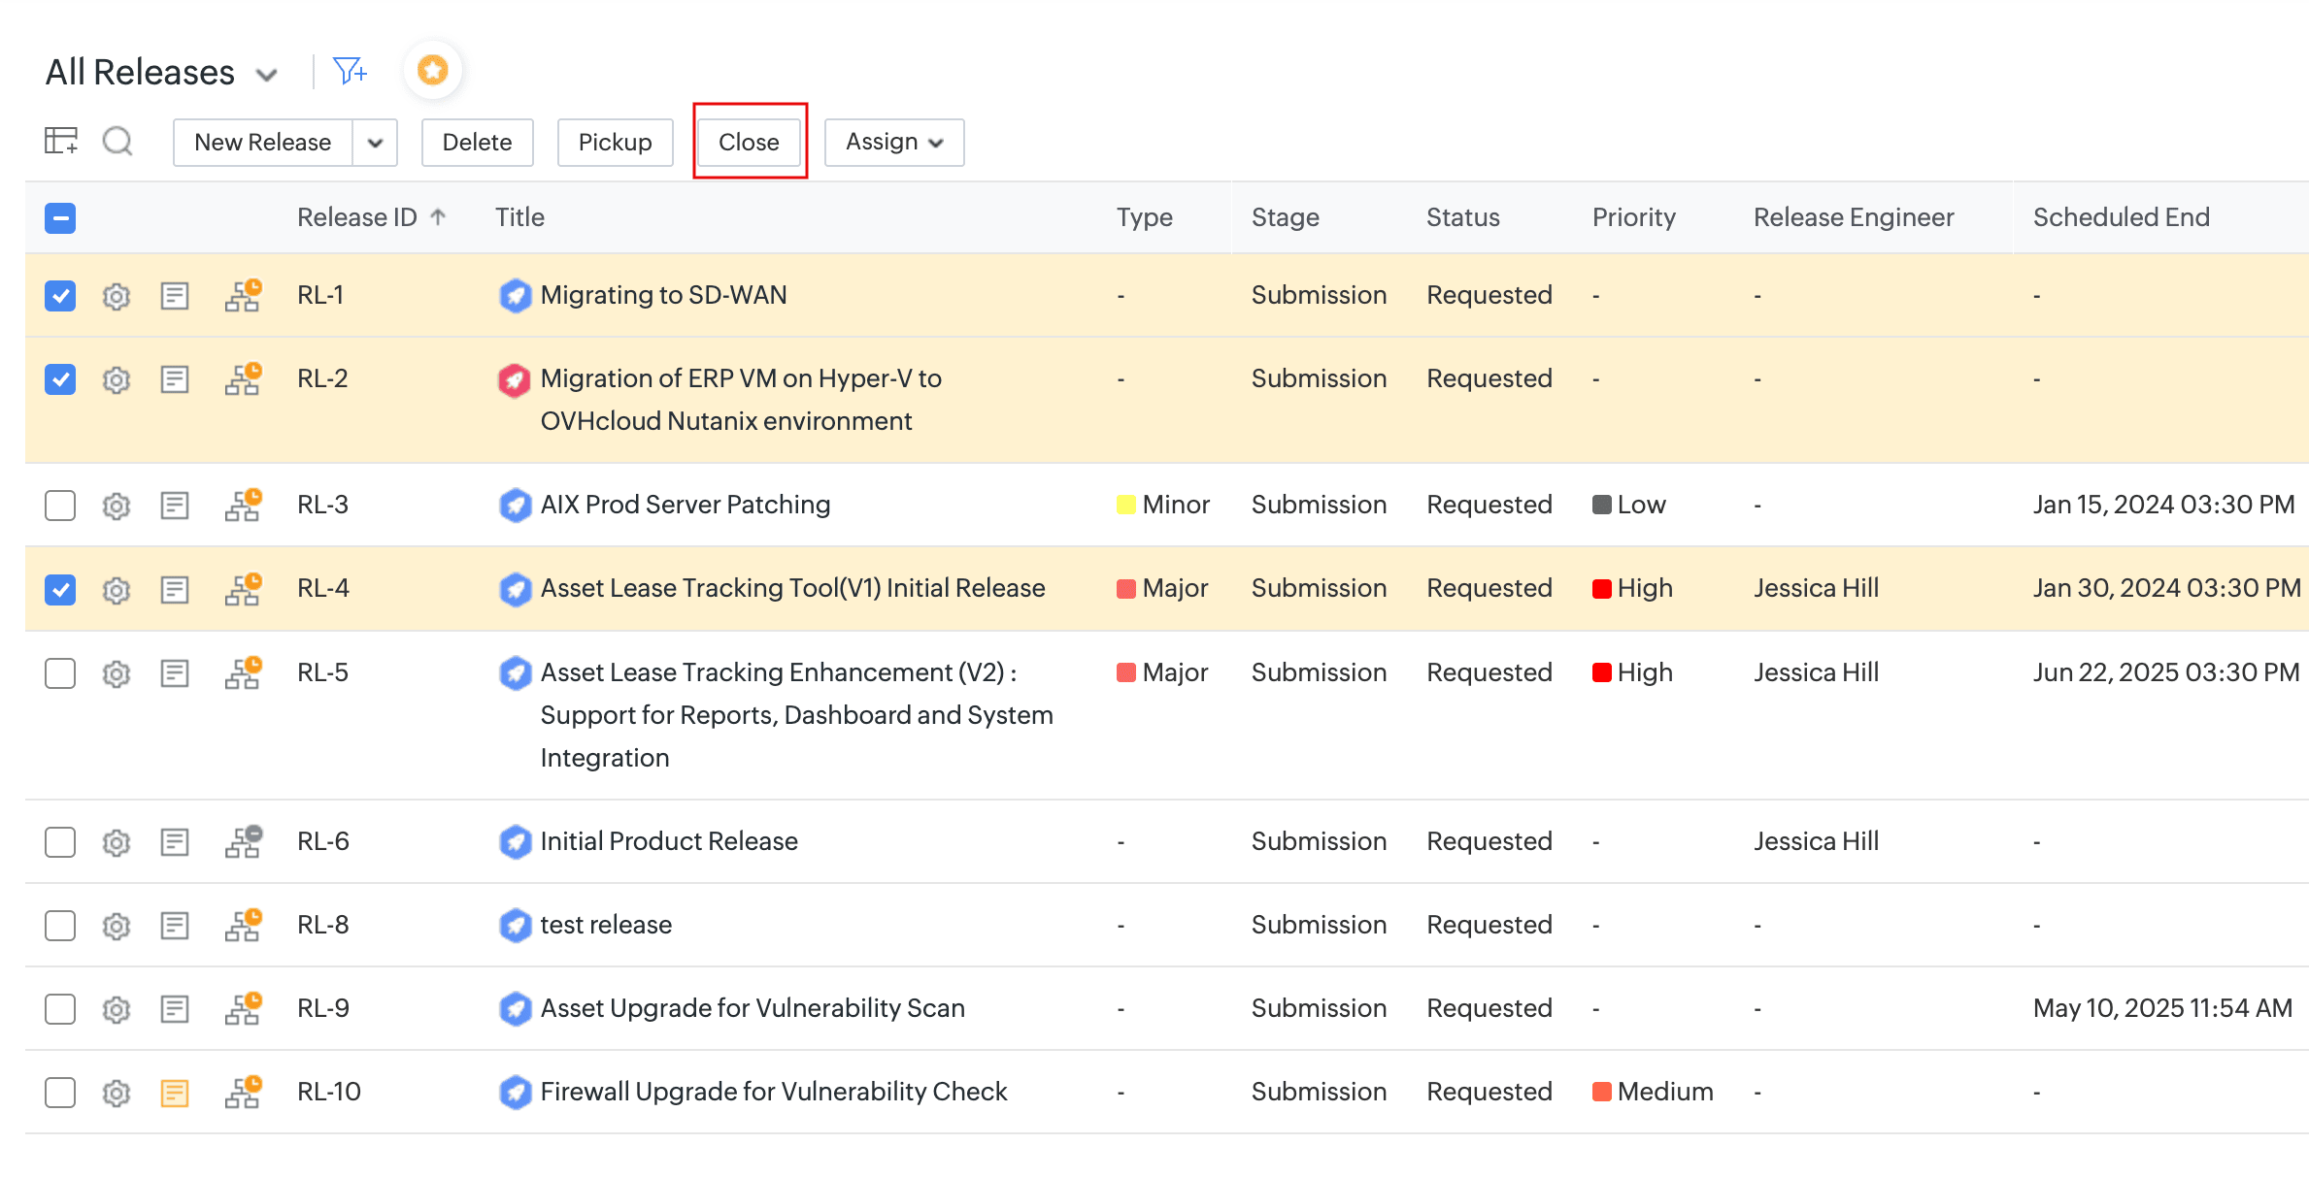This screenshot has height=1178, width=2309.
Task: Click the relationship map icon for RL-6
Action: [243, 841]
